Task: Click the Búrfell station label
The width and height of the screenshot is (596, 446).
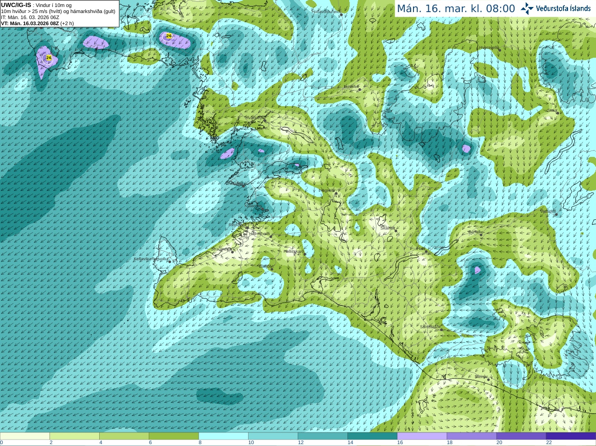Action: (x=474, y=231)
